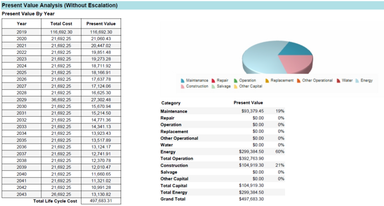
Task: Click the Replacement legend icon
Action: point(267,80)
